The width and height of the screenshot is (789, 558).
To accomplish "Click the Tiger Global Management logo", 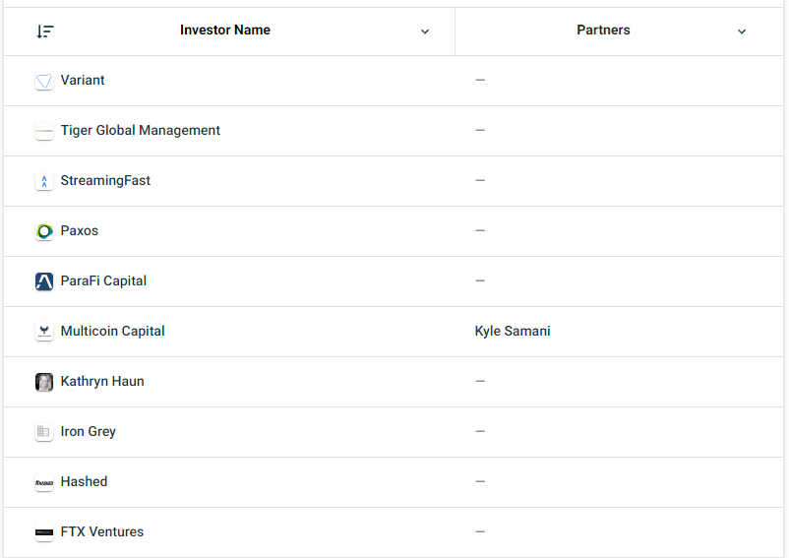I will click(44, 131).
